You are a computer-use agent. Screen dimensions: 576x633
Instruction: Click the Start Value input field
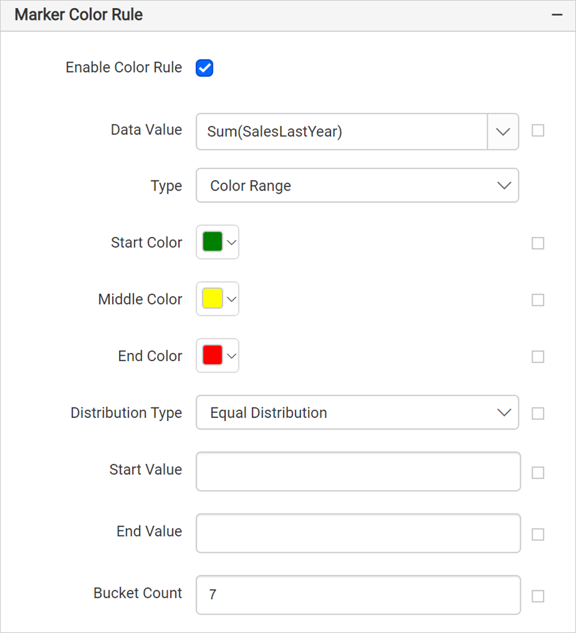coord(358,471)
